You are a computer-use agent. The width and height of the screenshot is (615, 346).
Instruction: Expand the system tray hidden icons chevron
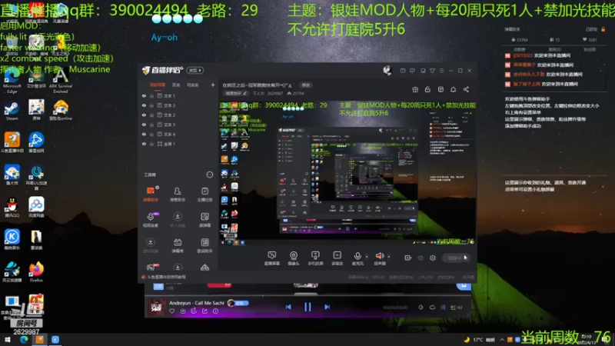502,340
